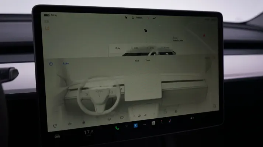Tap the lock icon above the car
The image size is (263, 147).
click(146, 31)
